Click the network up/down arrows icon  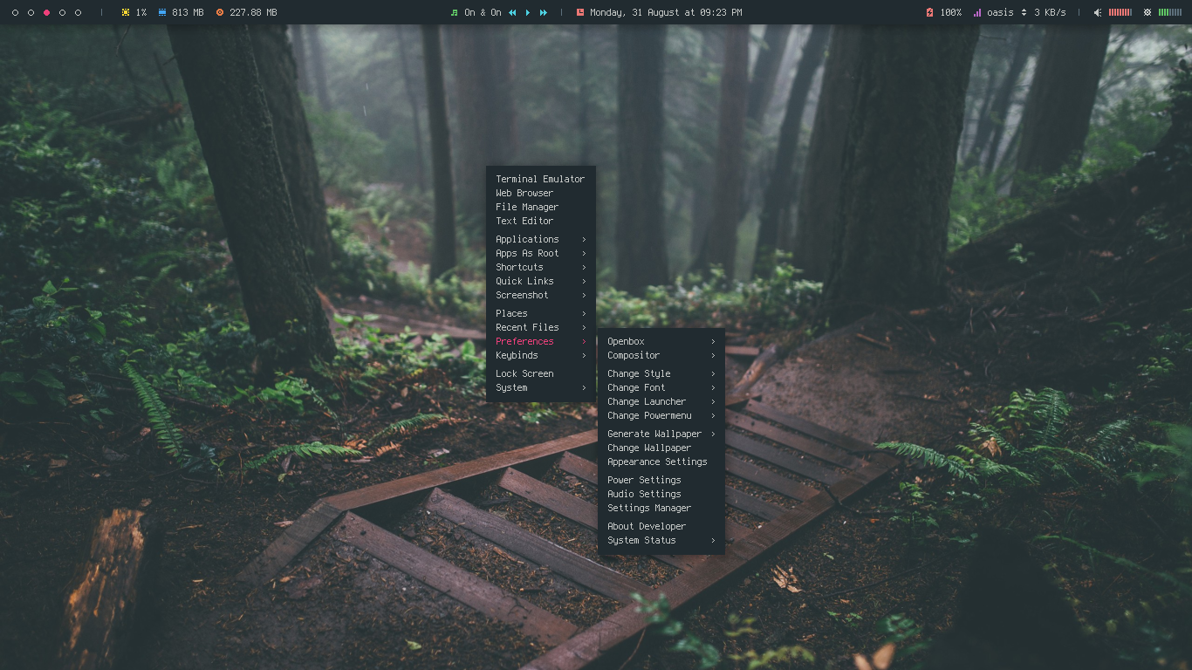pyautogui.click(x=1024, y=12)
